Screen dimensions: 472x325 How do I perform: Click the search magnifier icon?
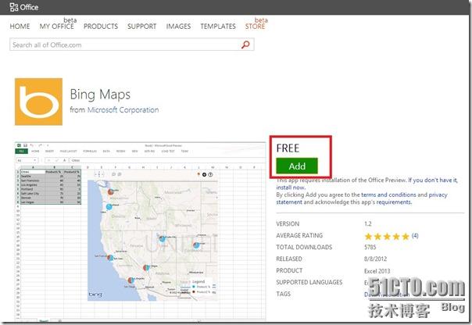click(x=245, y=45)
